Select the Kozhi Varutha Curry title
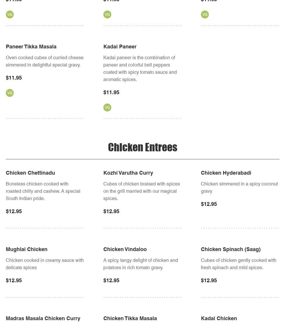The width and height of the screenshot is (281, 326). [x=128, y=173]
